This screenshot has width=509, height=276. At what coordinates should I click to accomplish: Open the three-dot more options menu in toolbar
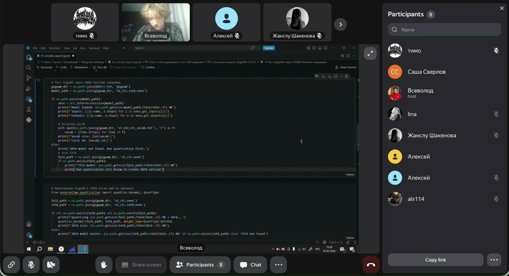(279, 265)
